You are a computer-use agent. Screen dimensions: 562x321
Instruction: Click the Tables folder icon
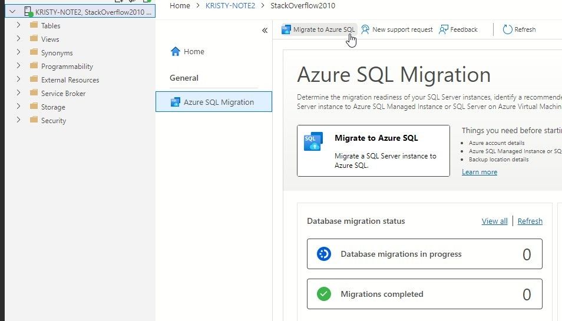tap(34, 25)
